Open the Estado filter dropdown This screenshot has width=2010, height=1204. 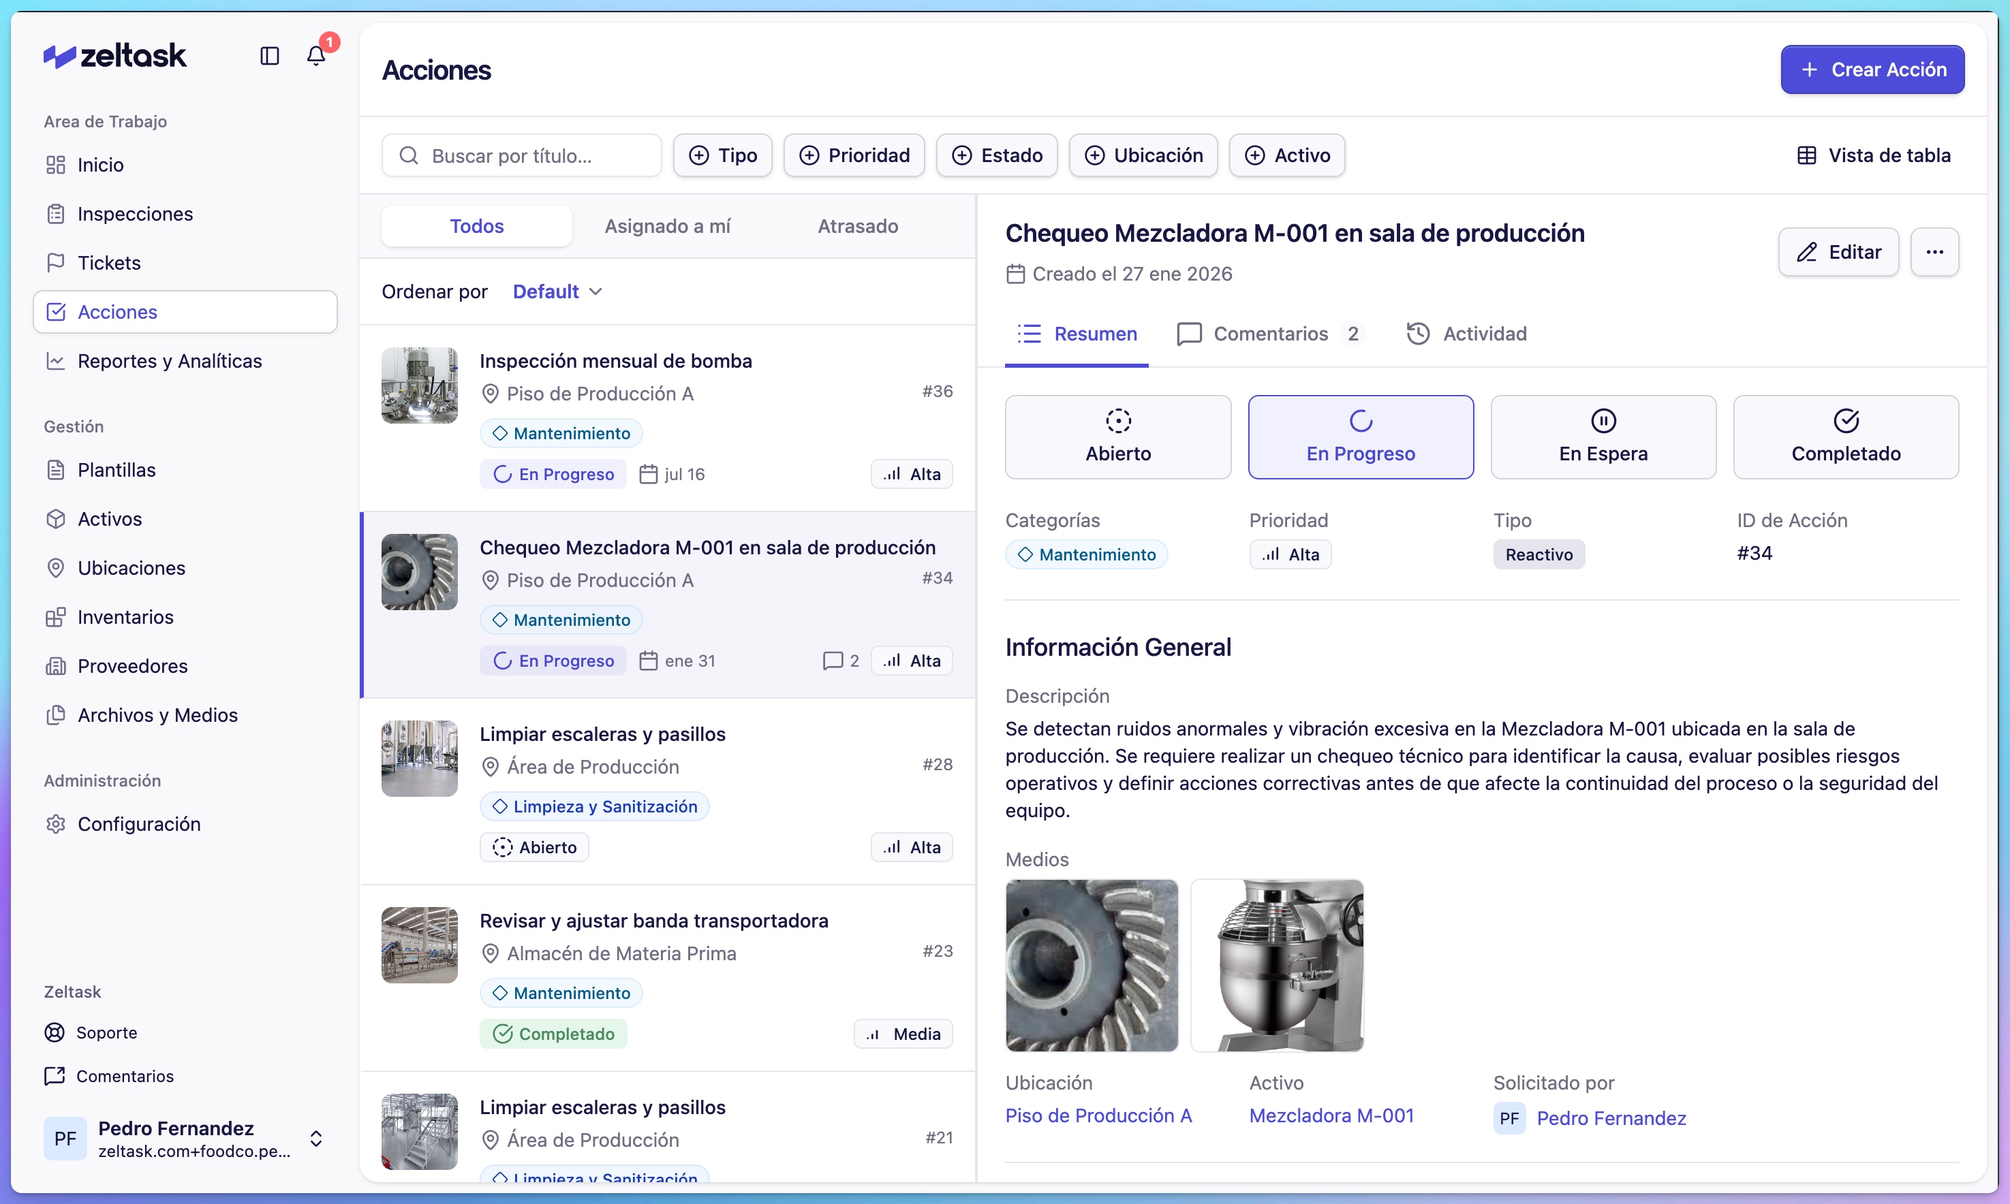tap(997, 155)
